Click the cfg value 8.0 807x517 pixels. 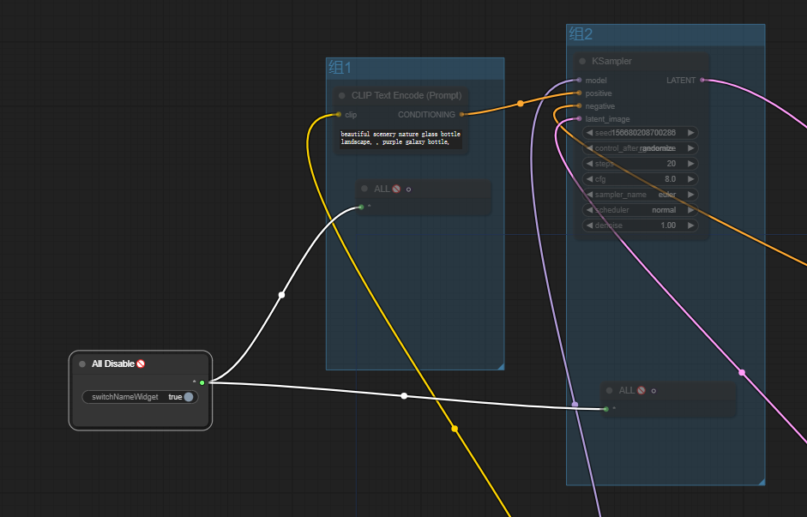(670, 179)
